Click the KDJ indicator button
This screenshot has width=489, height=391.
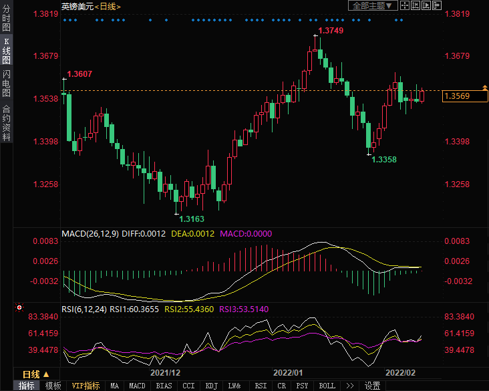pyautogui.click(x=211, y=386)
